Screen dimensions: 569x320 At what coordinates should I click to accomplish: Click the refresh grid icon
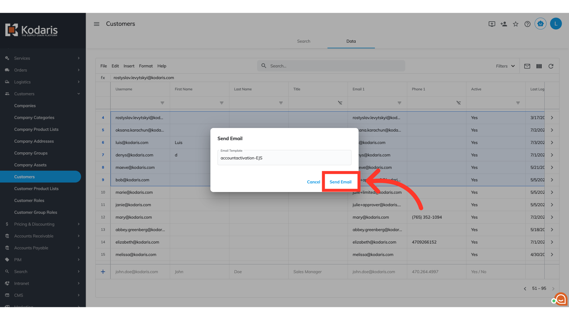point(551,66)
